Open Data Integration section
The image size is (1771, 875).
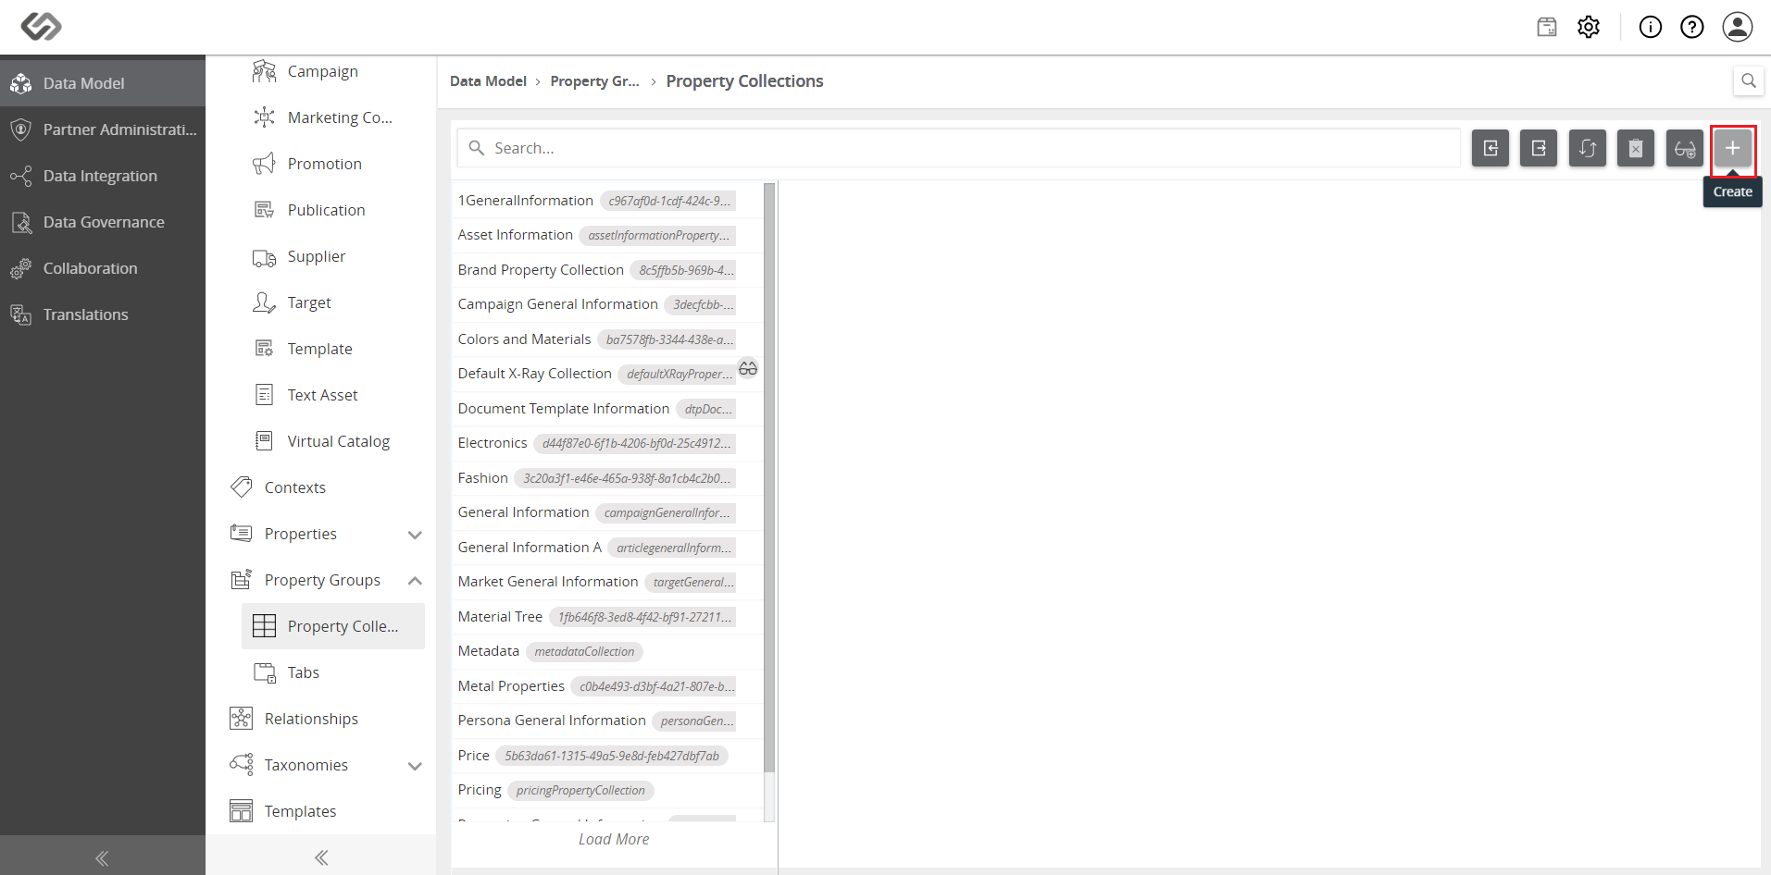click(x=103, y=176)
